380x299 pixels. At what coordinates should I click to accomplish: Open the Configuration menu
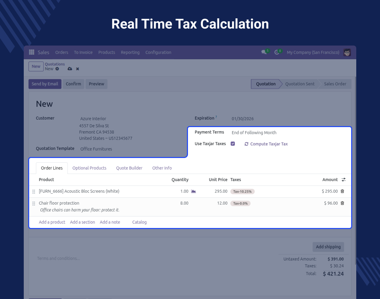click(158, 52)
